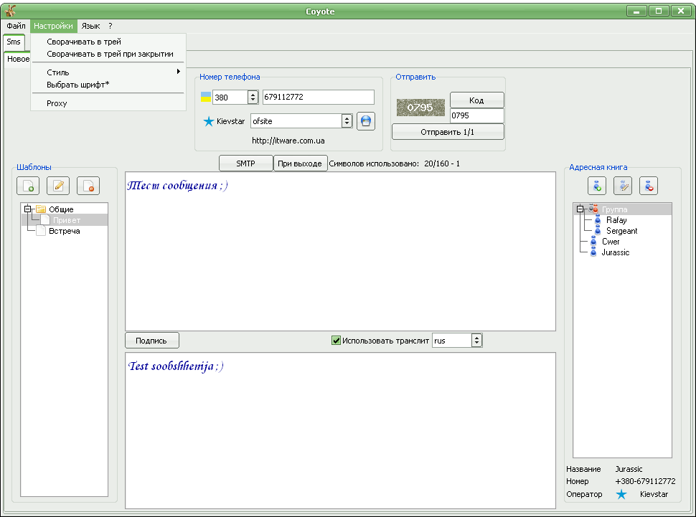
Task: Click the Подпись button
Action: [x=151, y=341]
